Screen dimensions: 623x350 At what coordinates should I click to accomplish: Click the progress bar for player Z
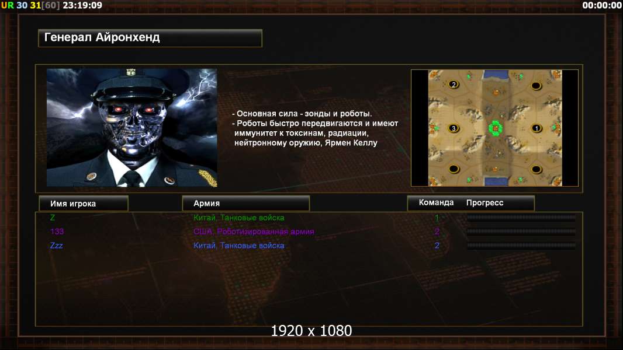point(521,217)
